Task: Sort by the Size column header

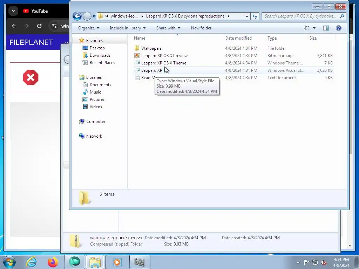Action: [321, 38]
